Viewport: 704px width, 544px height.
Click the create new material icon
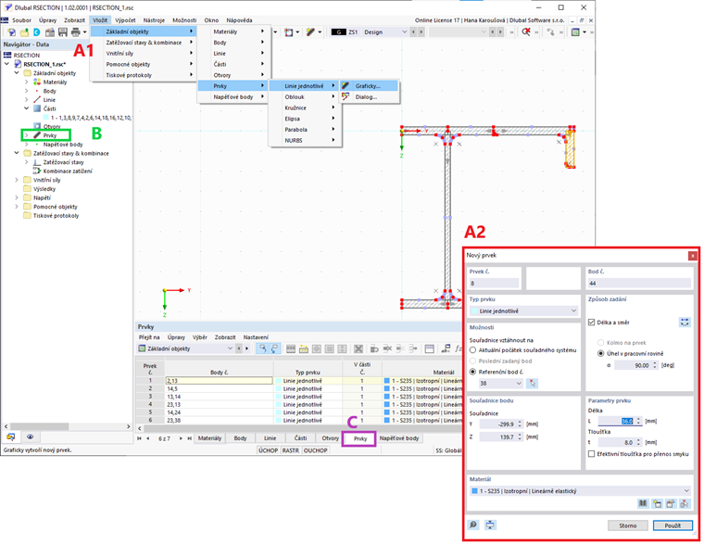click(657, 503)
